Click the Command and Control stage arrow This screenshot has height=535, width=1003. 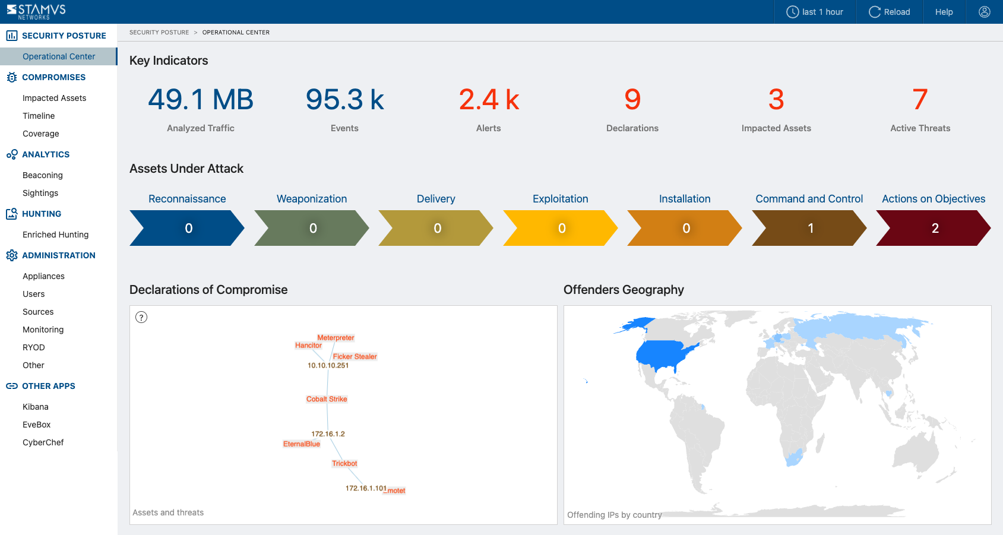[x=809, y=228]
